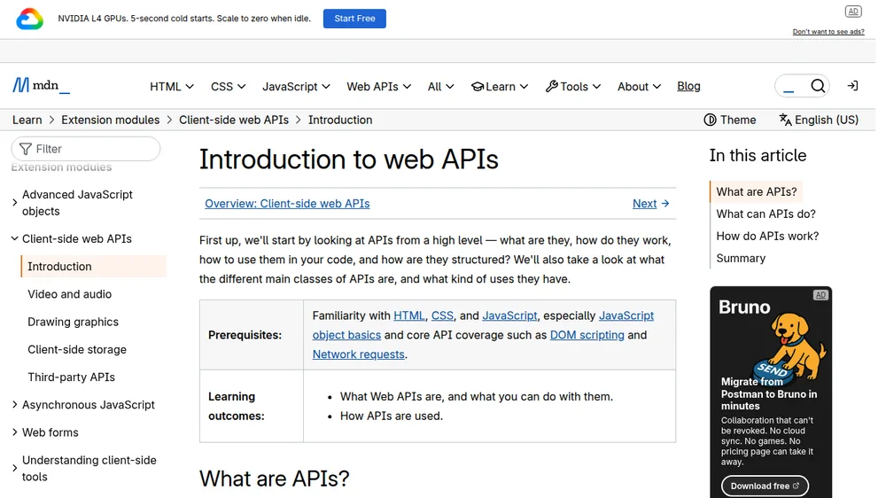Viewport: 886px width, 498px height.
Task: Click the login arrow icon
Action: pyautogui.click(x=852, y=86)
